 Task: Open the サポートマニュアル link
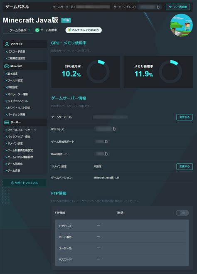[x=25, y=183]
